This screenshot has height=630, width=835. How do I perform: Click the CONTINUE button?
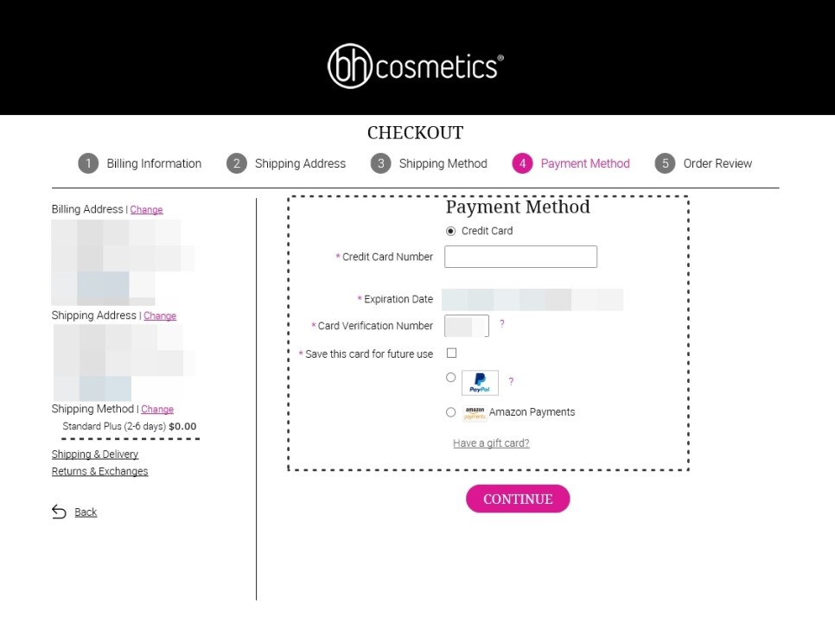518,499
